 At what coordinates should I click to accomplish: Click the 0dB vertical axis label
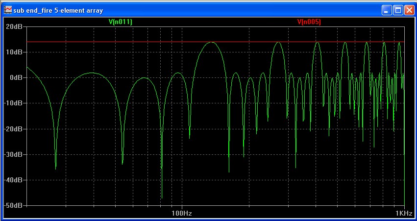[x=16, y=77]
